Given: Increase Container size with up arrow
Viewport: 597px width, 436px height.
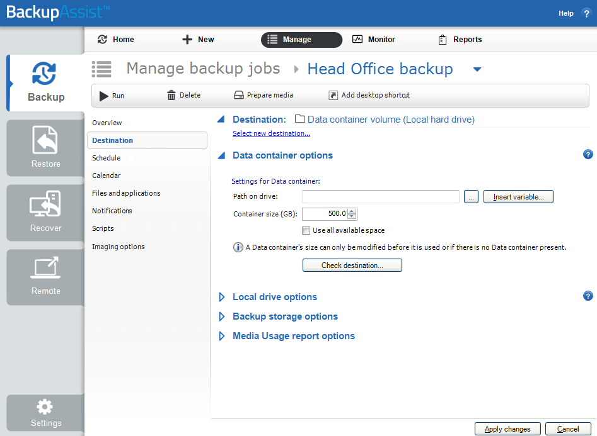Looking at the screenshot, I should [352, 211].
